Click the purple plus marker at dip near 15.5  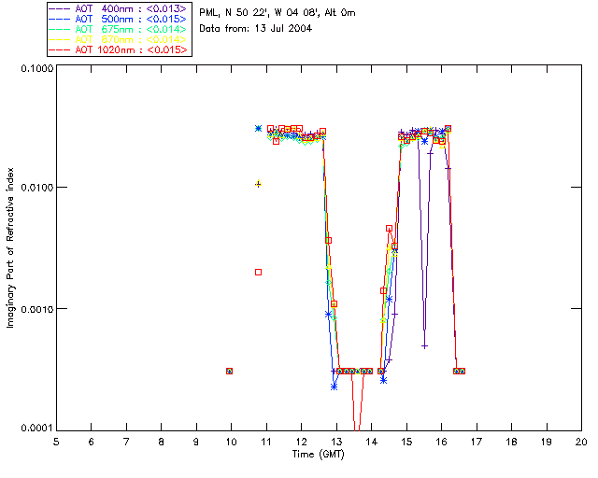click(424, 346)
